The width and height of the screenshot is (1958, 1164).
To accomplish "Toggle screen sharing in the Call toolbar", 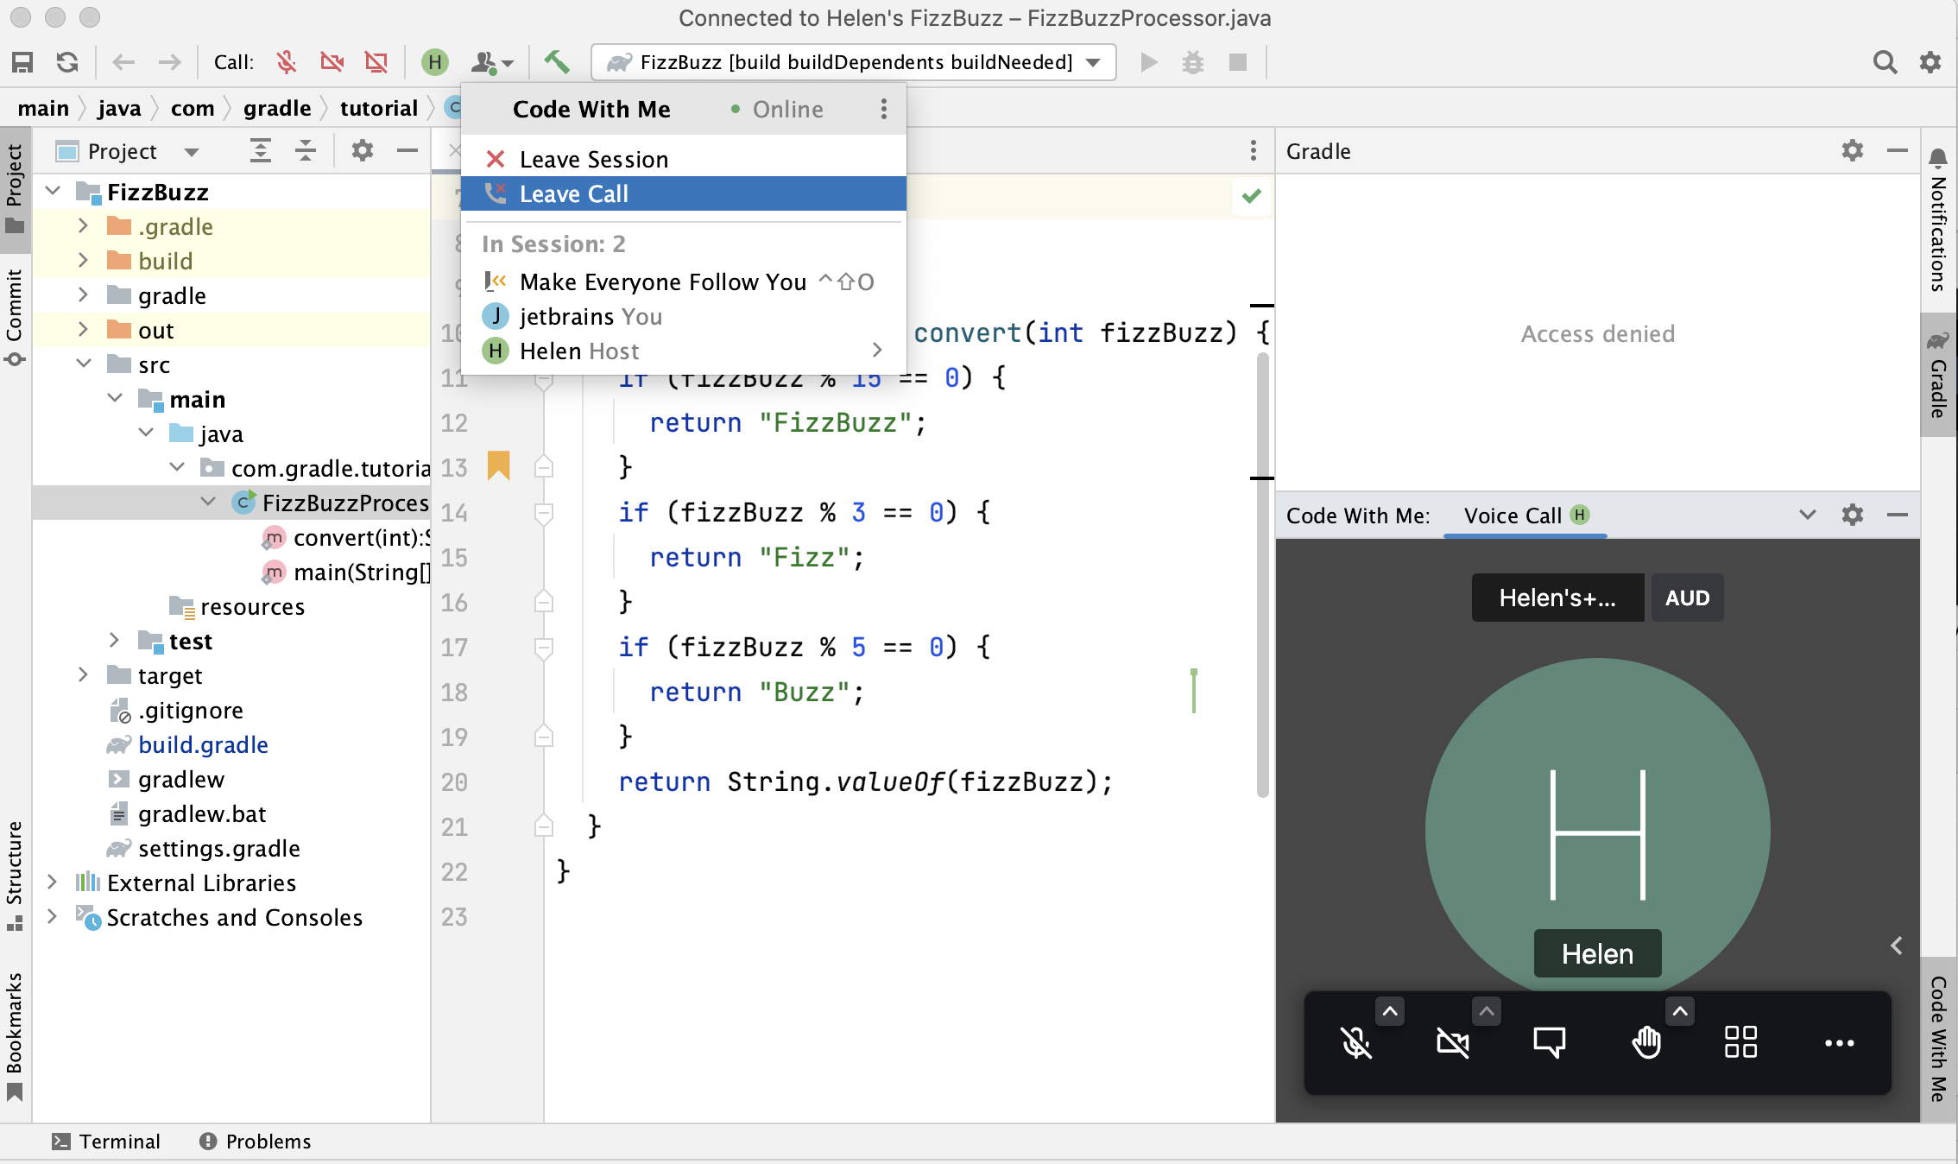I will pos(376,62).
